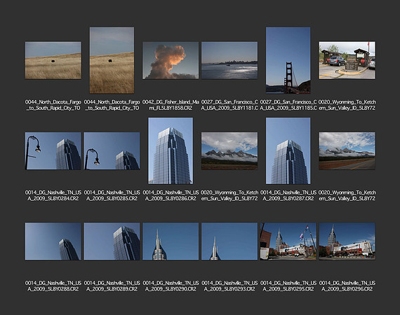Select the SL8Y0287 vertical skyscraper thumbnail
The height and width of the screenshot is (315, 400).
[x=288, y=150]
